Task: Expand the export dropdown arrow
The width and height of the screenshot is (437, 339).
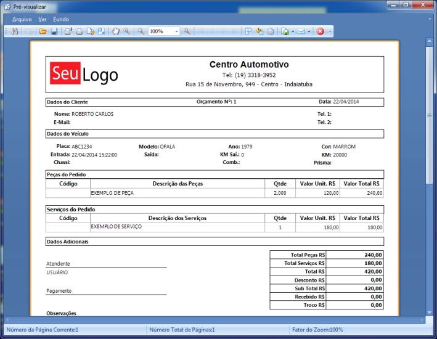Action: [x=293, y=31]
